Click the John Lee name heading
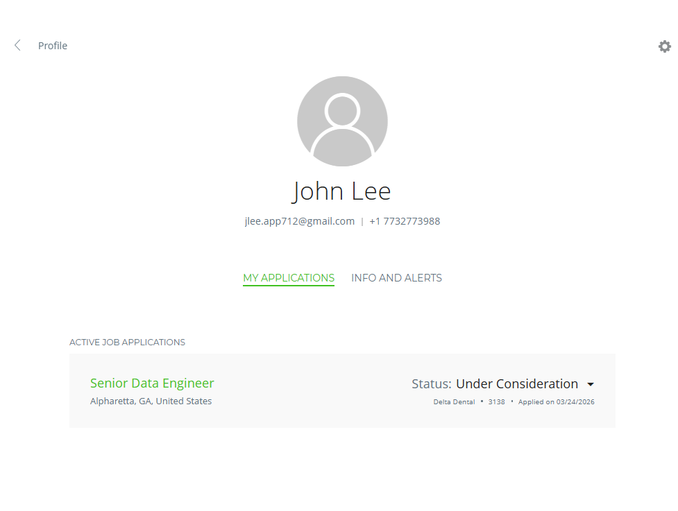 pyautogui.click(x=341, y=191)
